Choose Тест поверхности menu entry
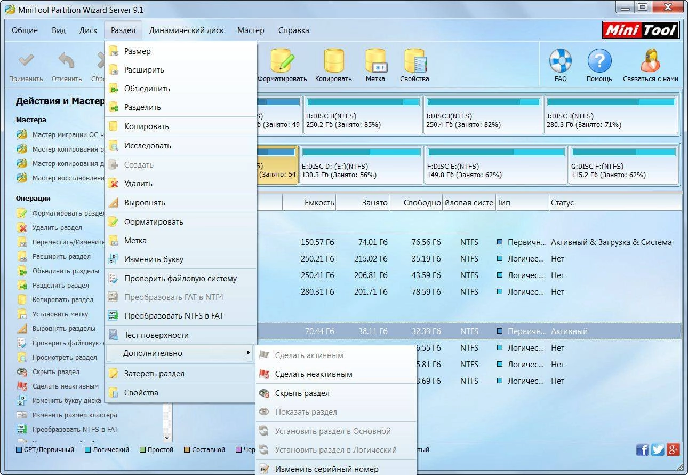The height and width of the screenshot is (475, 688). (181, 335)
